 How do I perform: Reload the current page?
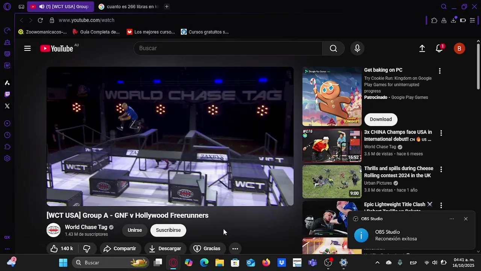(x=40, y=20)
